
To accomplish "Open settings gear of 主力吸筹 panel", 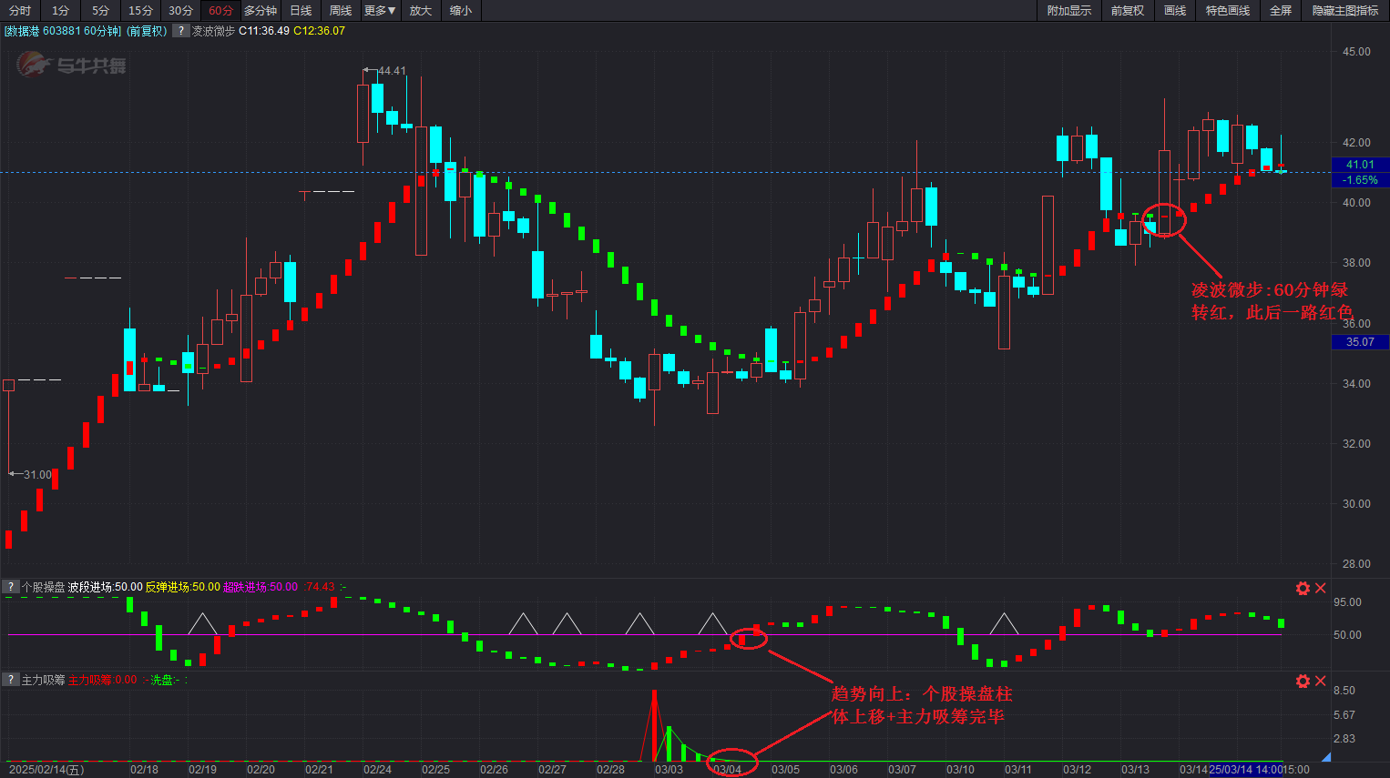I will [1303, 681].
